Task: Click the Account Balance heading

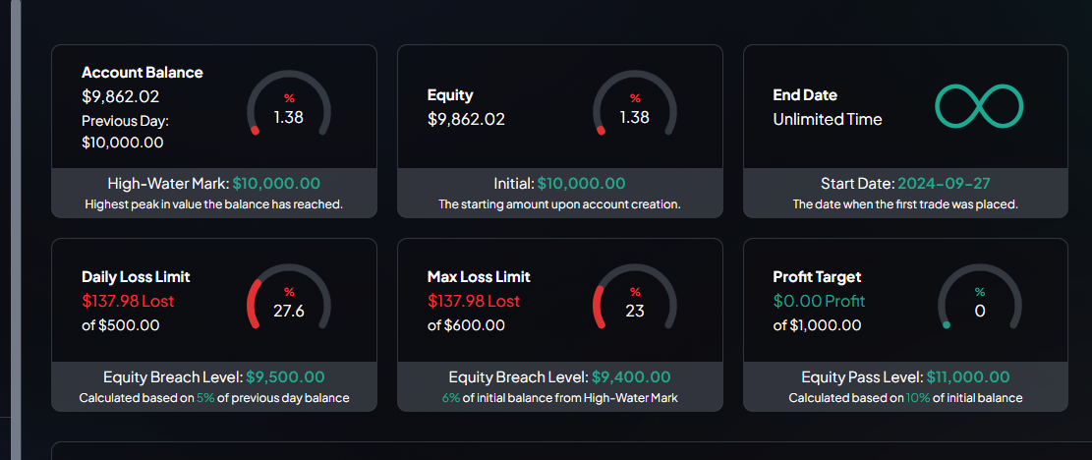Action: 143,73
